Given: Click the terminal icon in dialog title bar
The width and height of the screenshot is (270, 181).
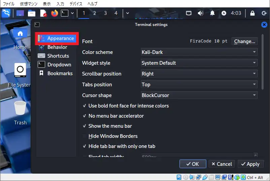Looking at the screenshot, I should click(37, 25).
